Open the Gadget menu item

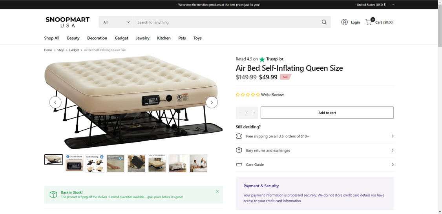[x=121, y=38]
